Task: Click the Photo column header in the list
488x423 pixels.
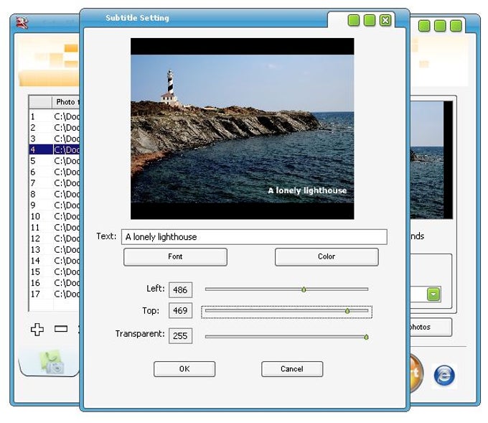Action: pos(66,102)
